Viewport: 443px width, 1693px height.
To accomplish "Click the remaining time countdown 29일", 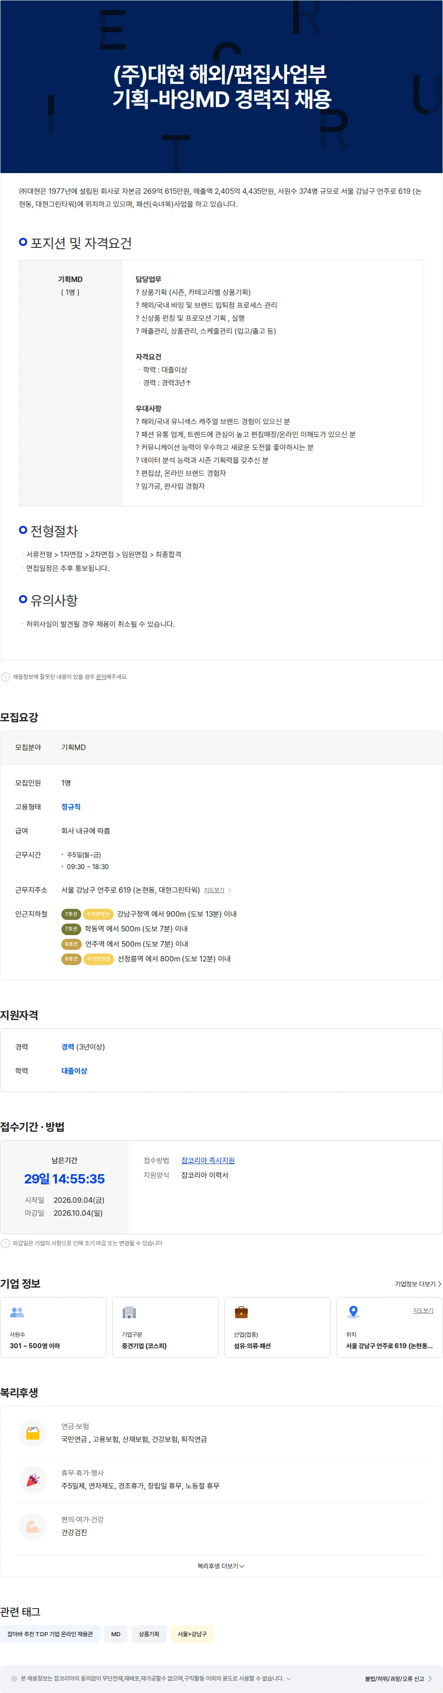I will click(65, 1179).
